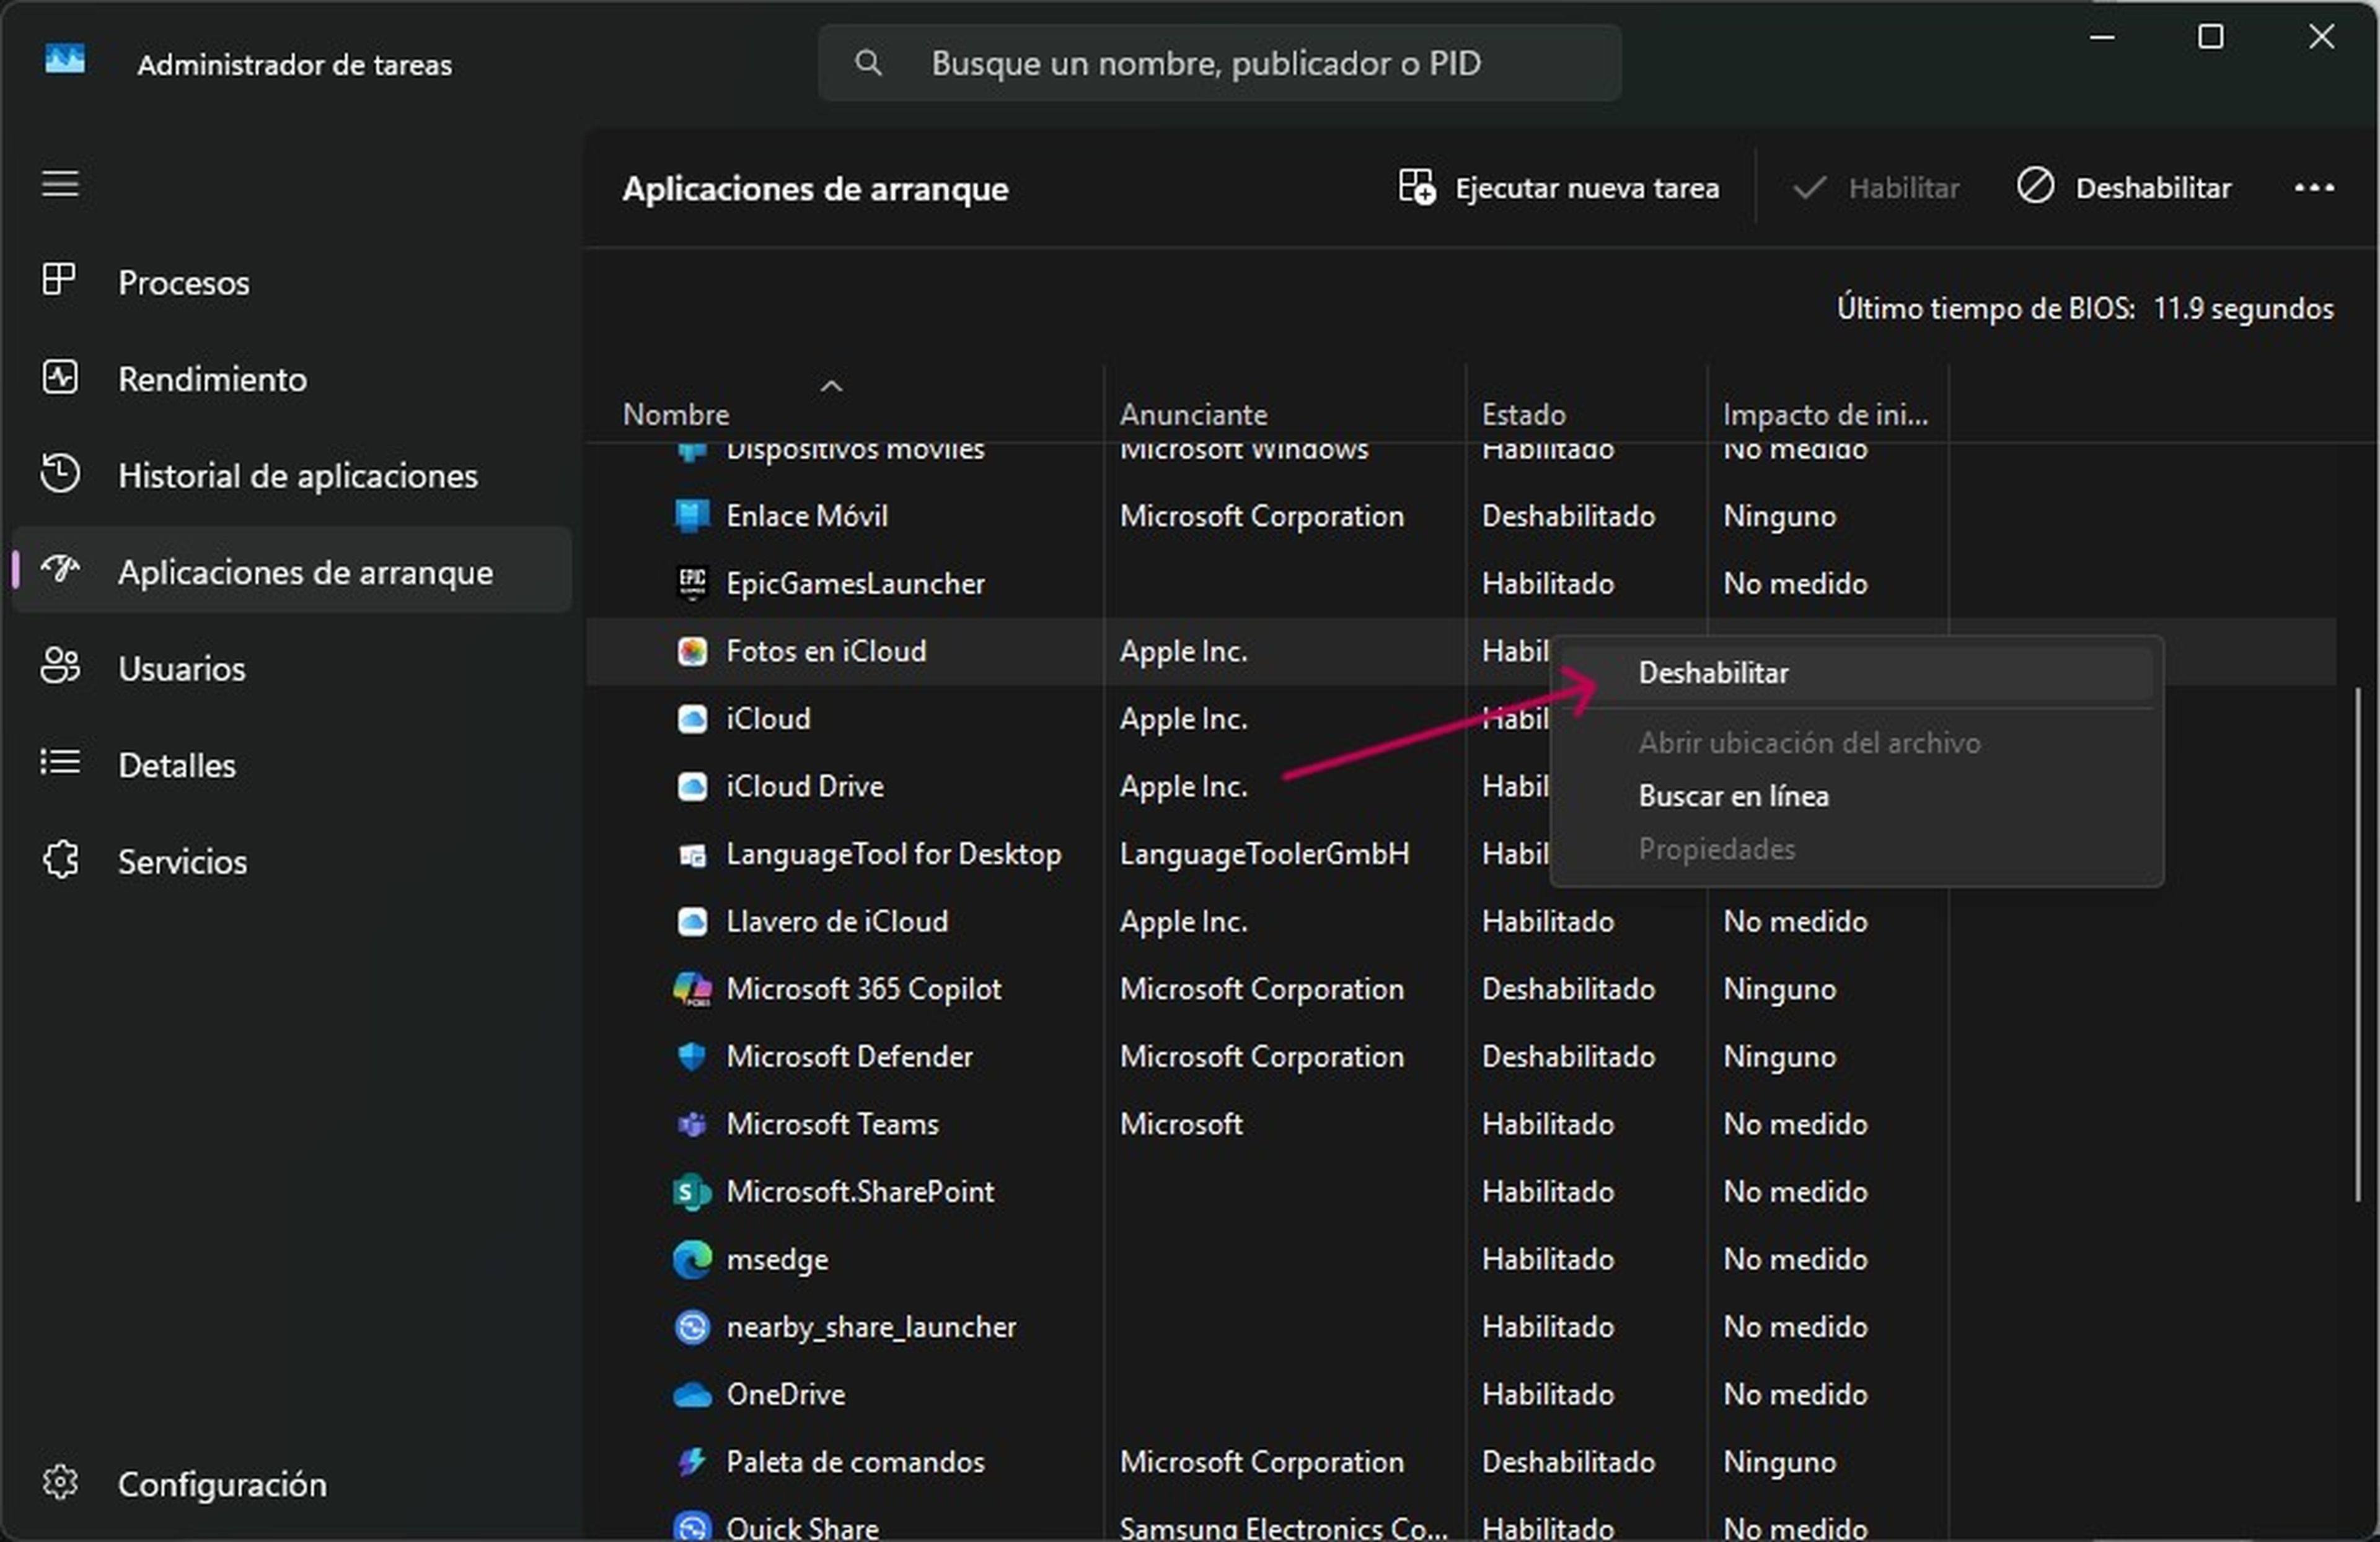
Task: Click the Usuarios sidebar icon
Action: 60,665
